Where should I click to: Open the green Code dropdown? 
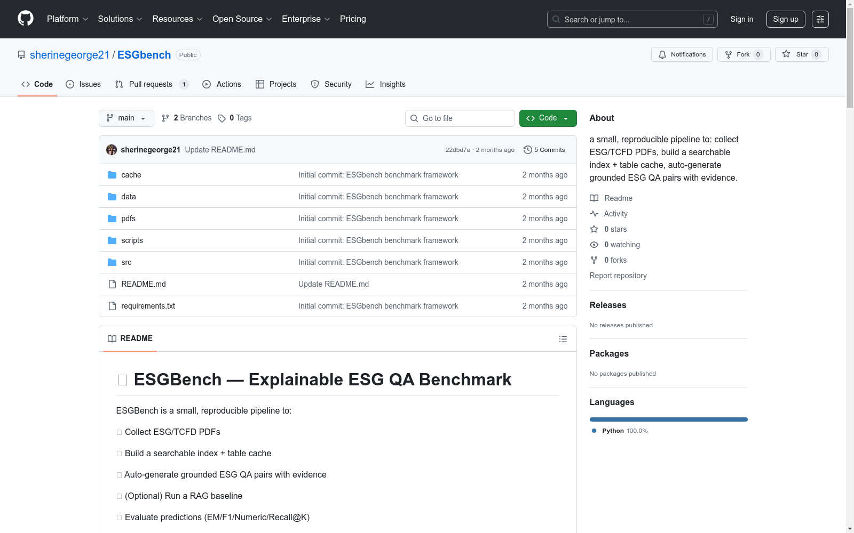(548, 118)
